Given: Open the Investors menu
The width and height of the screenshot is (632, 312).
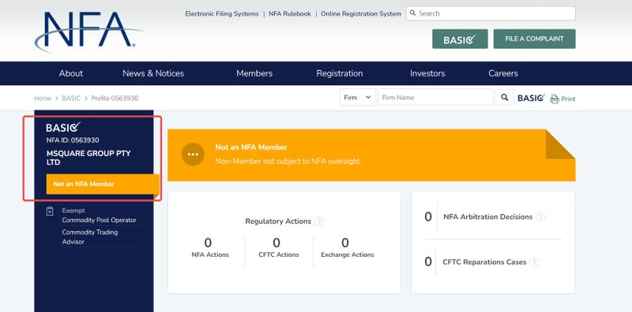Looking at the screenshot, I should tap(427, 73).
